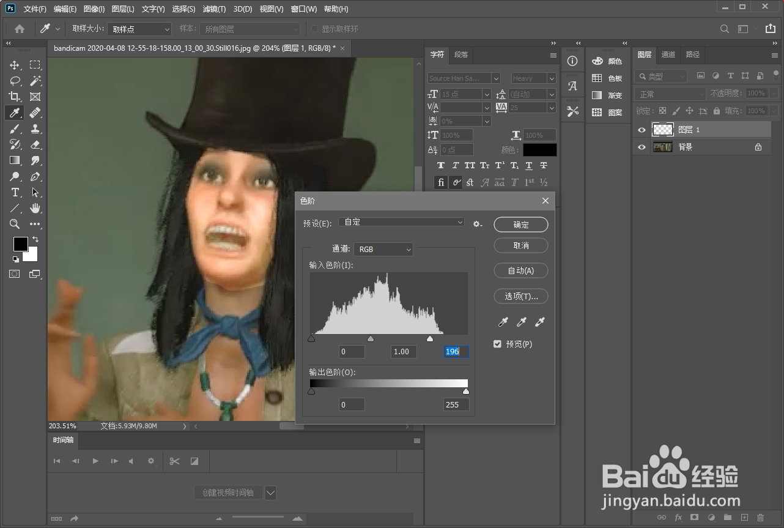
Task: Select the Move tool
Action: 15,65
